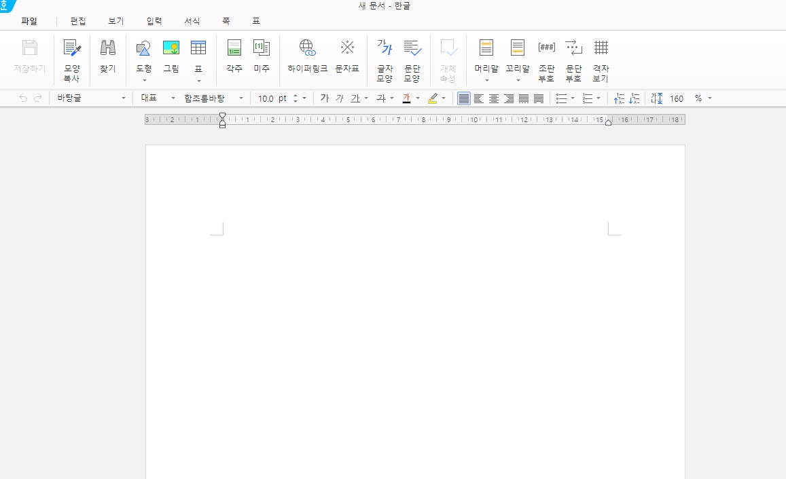
Task: Open the highlight color dropdown arrow
Action: 443,98
